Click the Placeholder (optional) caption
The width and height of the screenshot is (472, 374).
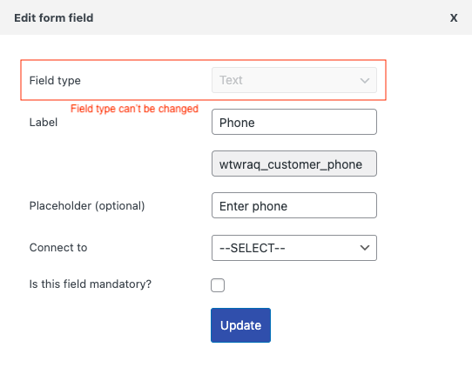(x=87, y=206)
